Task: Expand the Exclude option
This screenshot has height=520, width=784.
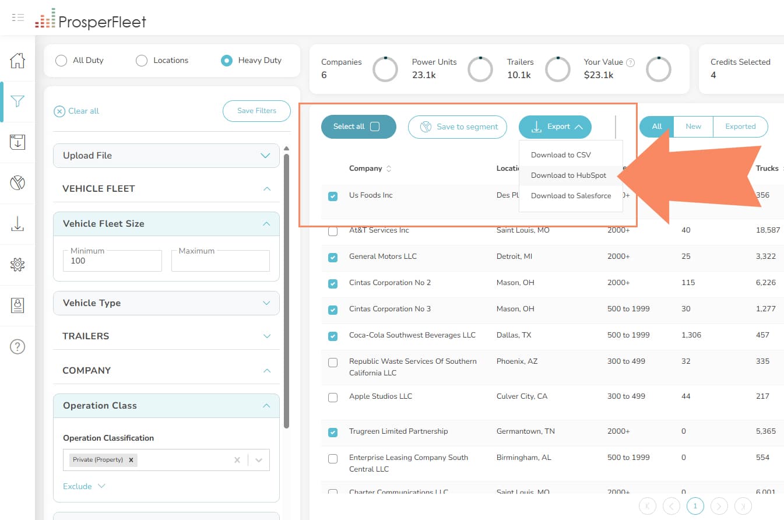Action: point(84,486)
